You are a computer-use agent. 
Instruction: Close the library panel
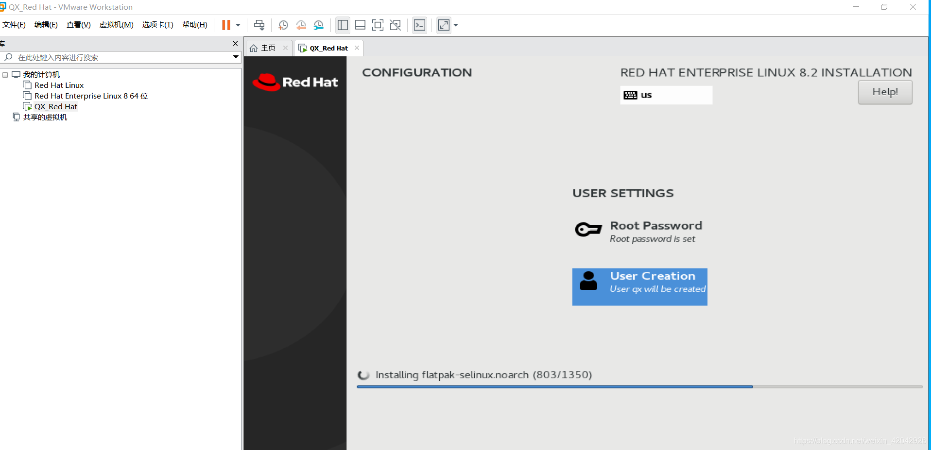236,44
